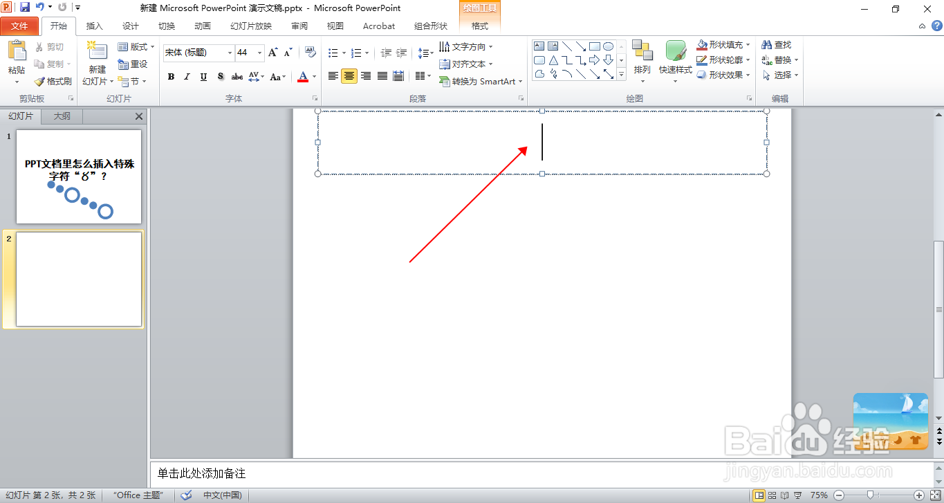Open the Section (节) dropdown
Image resolution: width=944 pixels, height=503 pixels.
132,81
